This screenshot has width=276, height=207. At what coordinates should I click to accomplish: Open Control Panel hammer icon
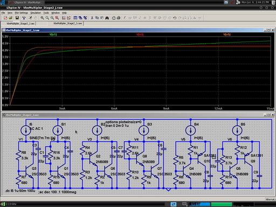pos(24,18)
